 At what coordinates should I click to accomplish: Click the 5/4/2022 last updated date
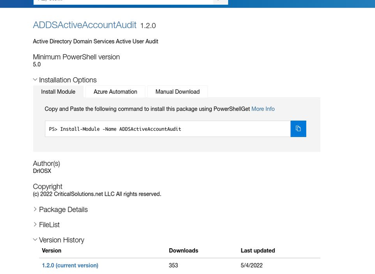252,266
